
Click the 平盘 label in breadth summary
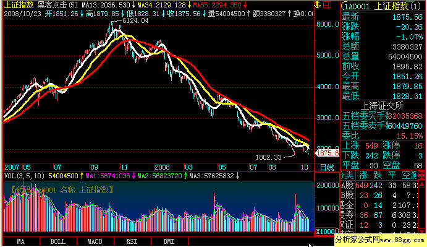click(350, 165)
